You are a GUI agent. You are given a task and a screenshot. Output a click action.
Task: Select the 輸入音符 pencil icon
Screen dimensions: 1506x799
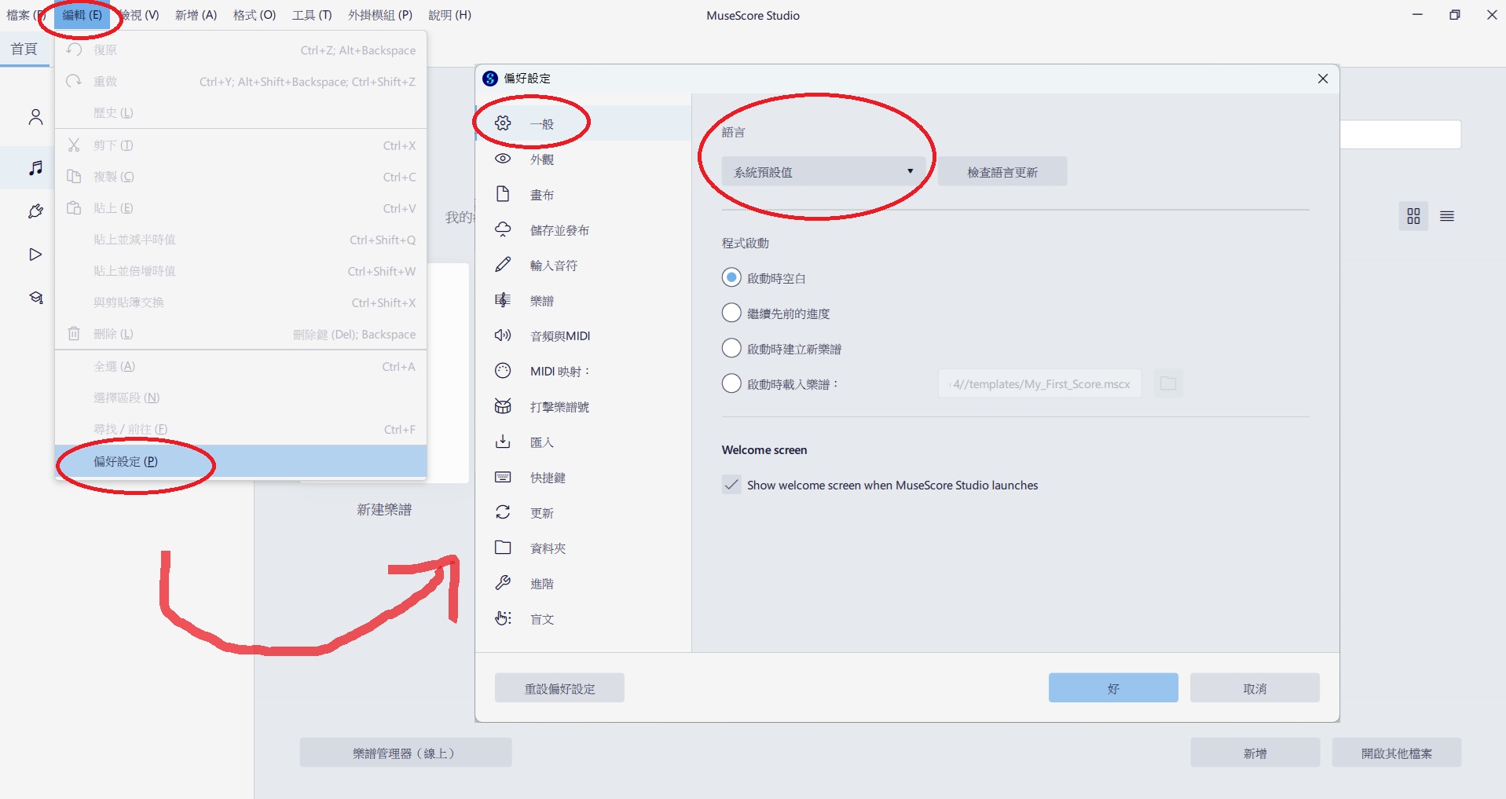pyautogui.click(x=503, y=265)
